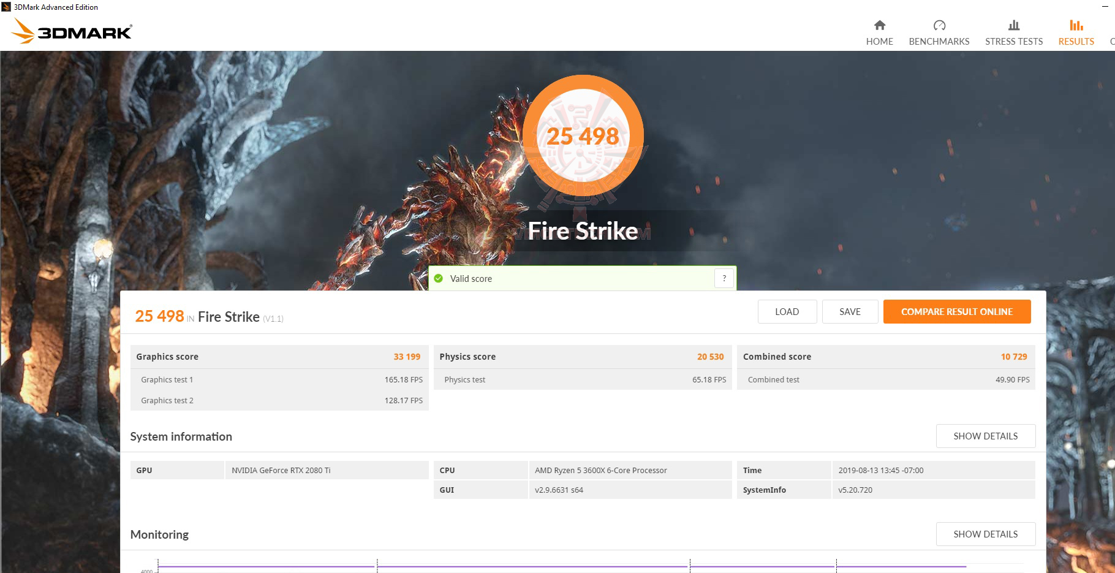Viewport: 1115px width, 573px height.
Task: Switch to the STRESS TESTS tab
Action: click(x=1013, y=42)
